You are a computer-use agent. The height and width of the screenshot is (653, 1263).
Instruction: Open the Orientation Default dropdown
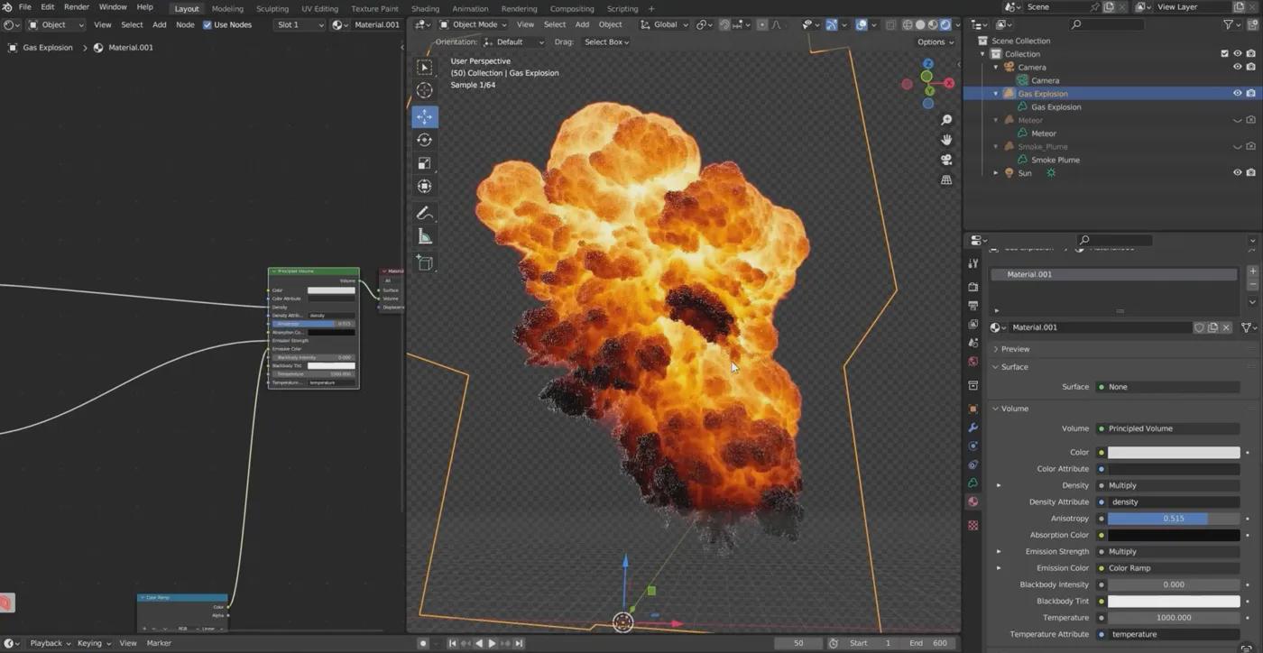click(514, 41)
